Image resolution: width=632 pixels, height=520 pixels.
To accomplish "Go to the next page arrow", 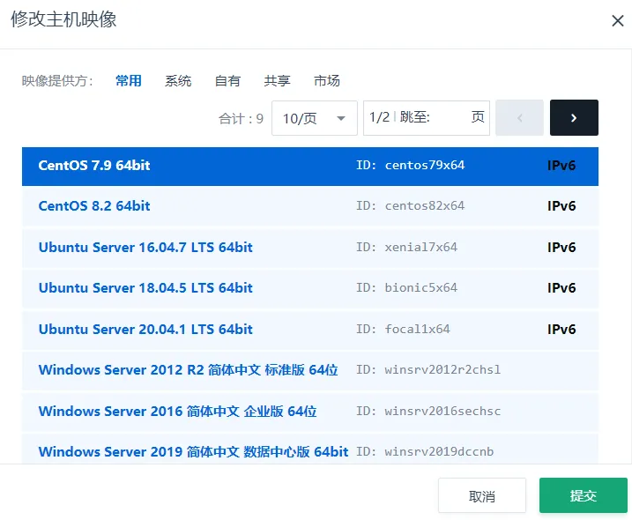I will [574, 118].
